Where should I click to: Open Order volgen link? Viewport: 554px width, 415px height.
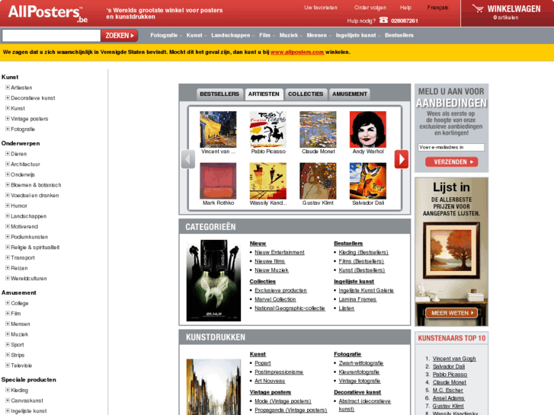coord(370,8)
